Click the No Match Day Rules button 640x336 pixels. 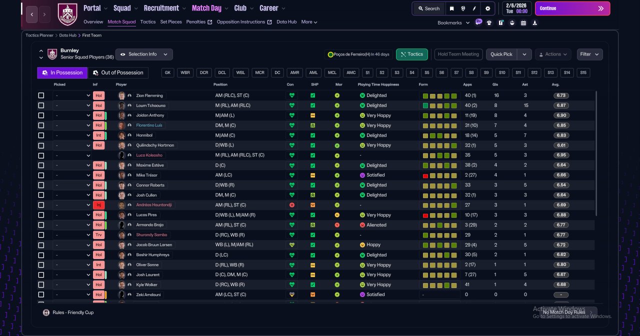coord(568,313)
